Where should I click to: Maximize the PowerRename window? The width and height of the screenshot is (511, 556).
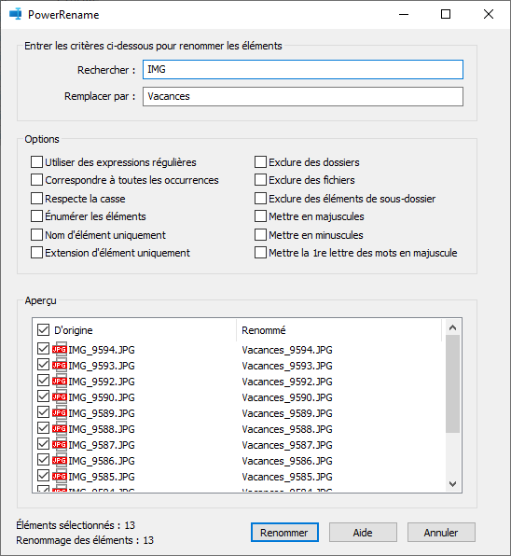[446, 14]
